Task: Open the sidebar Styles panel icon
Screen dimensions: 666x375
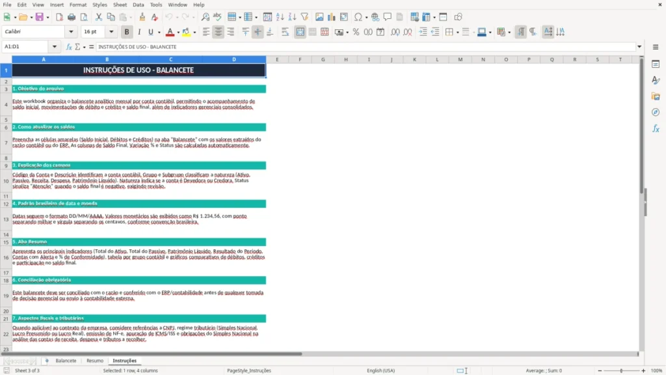Action: coord(656,80)
